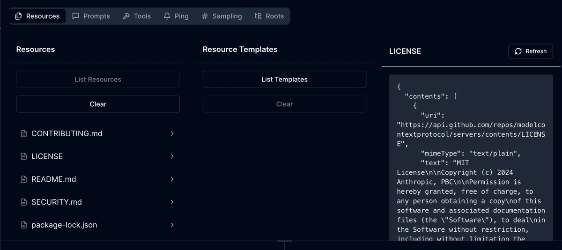Image resolution: width=562 pixels, height=250 pixels.
Task: Open the Sampling tab
Action: pos(222,16)
